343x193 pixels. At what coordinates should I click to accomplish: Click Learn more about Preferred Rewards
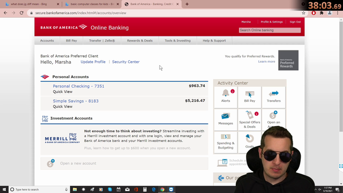point(266,62)
